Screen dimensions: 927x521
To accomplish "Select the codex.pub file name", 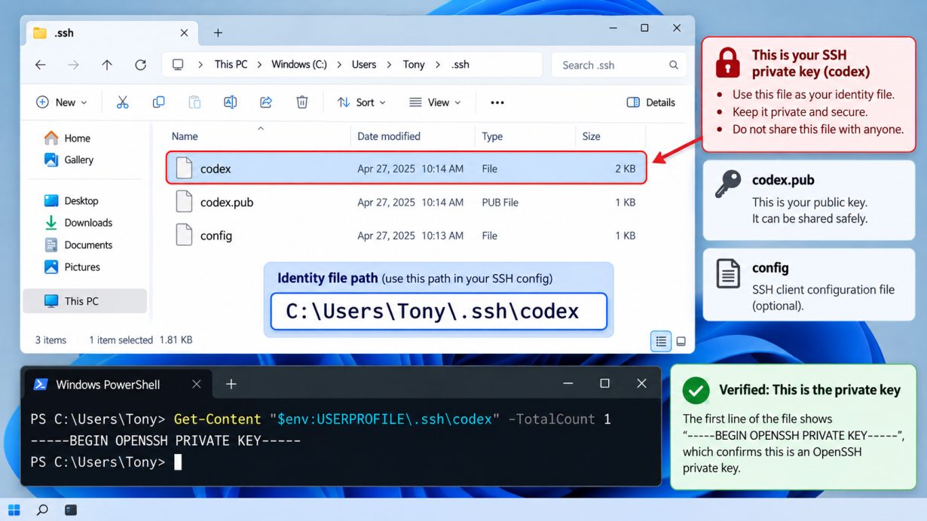I will (x=227, y=203).
